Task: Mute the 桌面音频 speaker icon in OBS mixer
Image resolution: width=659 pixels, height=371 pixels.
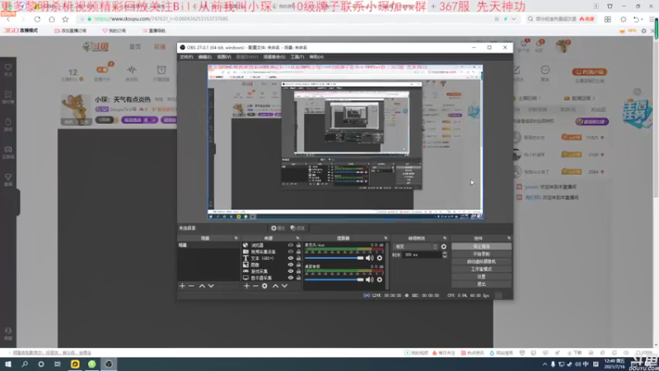Action: tap(369, 279)
